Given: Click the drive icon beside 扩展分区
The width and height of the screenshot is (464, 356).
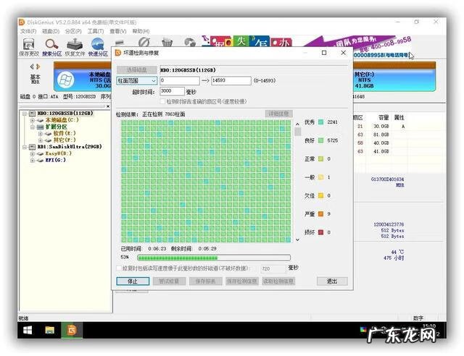Looking at the screenshot, I should 41,127.
